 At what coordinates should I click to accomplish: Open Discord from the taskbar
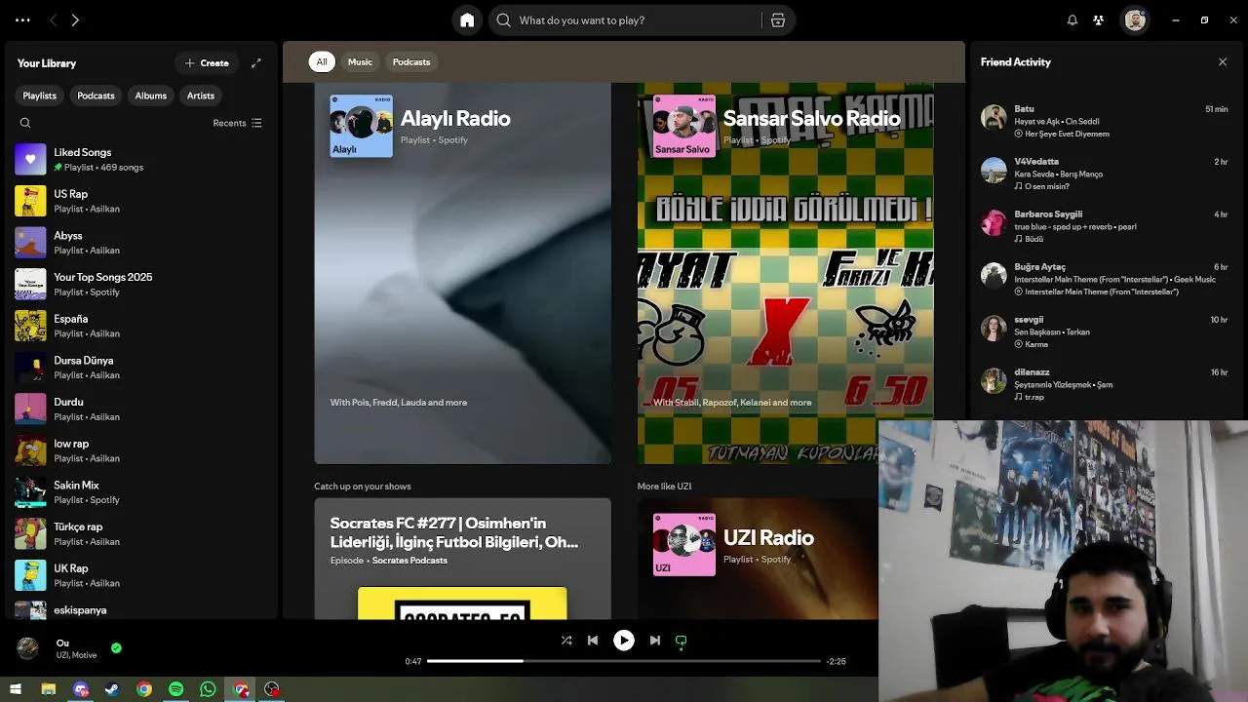tap(81, 689)
